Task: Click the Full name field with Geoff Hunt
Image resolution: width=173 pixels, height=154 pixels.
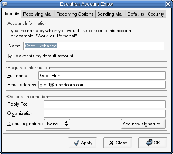Action: [102, 76]
